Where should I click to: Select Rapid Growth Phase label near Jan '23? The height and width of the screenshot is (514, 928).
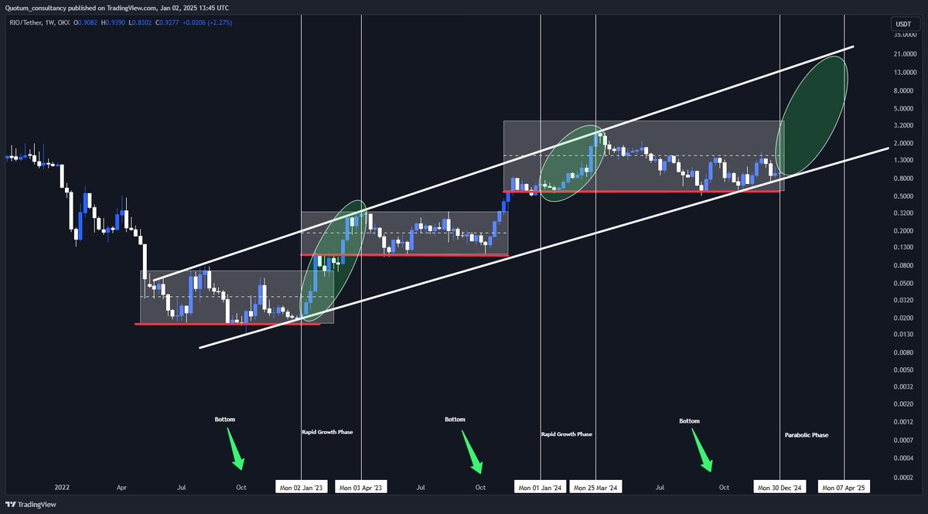tap(327, 432)
